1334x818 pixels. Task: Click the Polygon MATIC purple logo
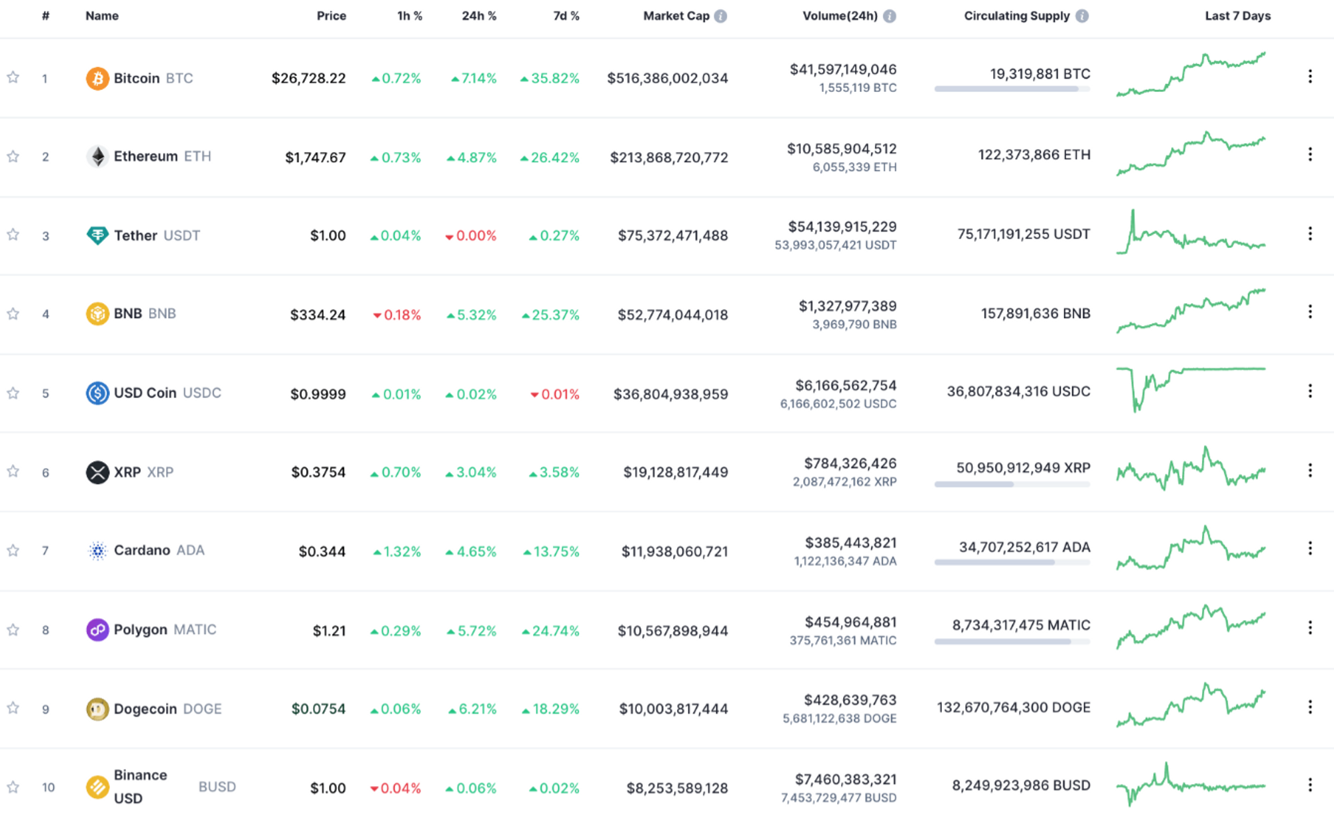click(97, 630)
